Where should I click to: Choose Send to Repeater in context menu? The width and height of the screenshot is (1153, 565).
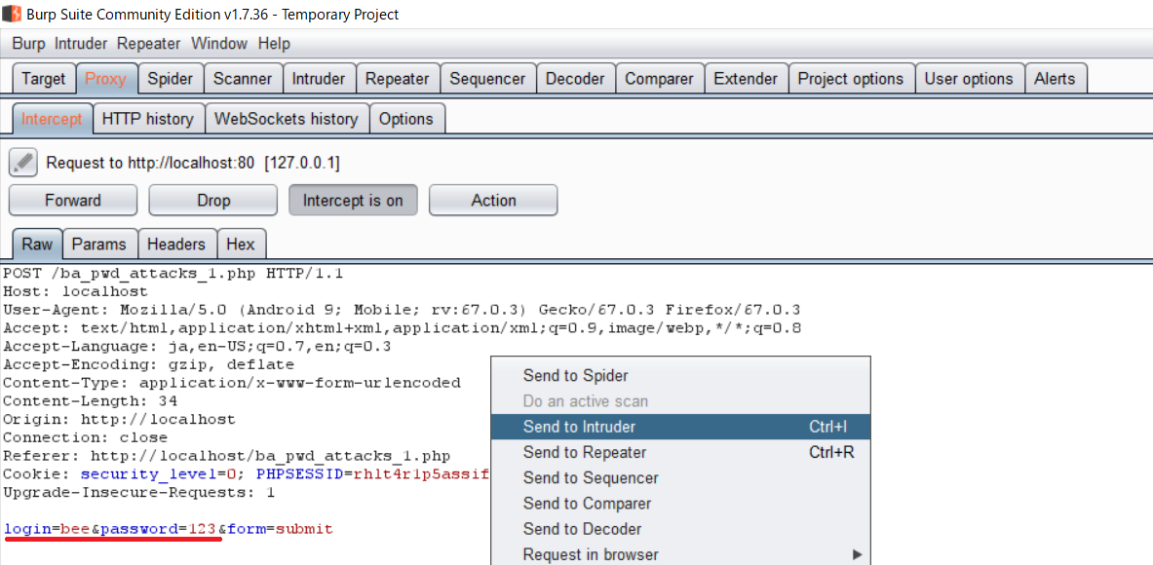(680, 452)
